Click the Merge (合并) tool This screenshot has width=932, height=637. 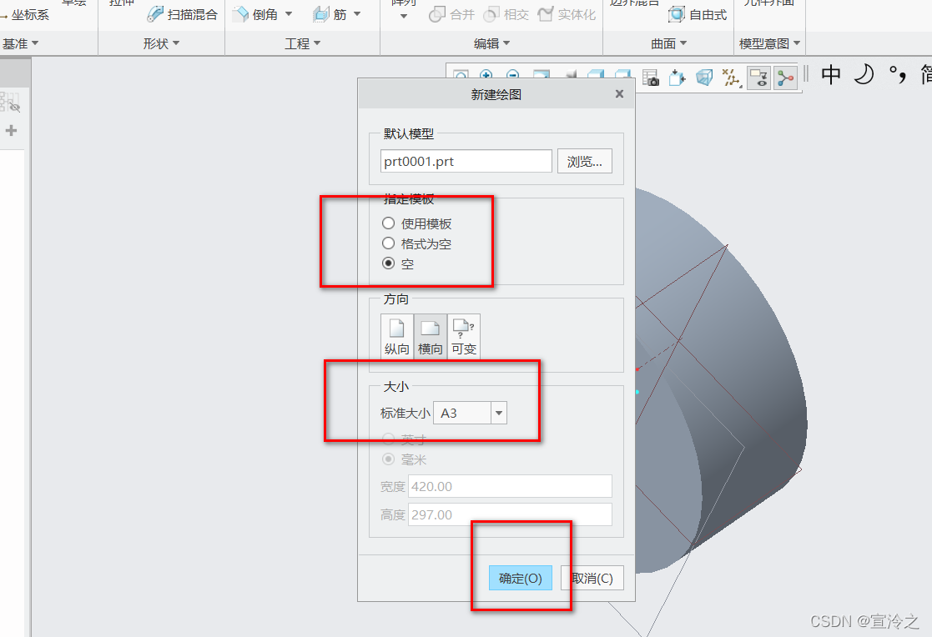(451, 14)
